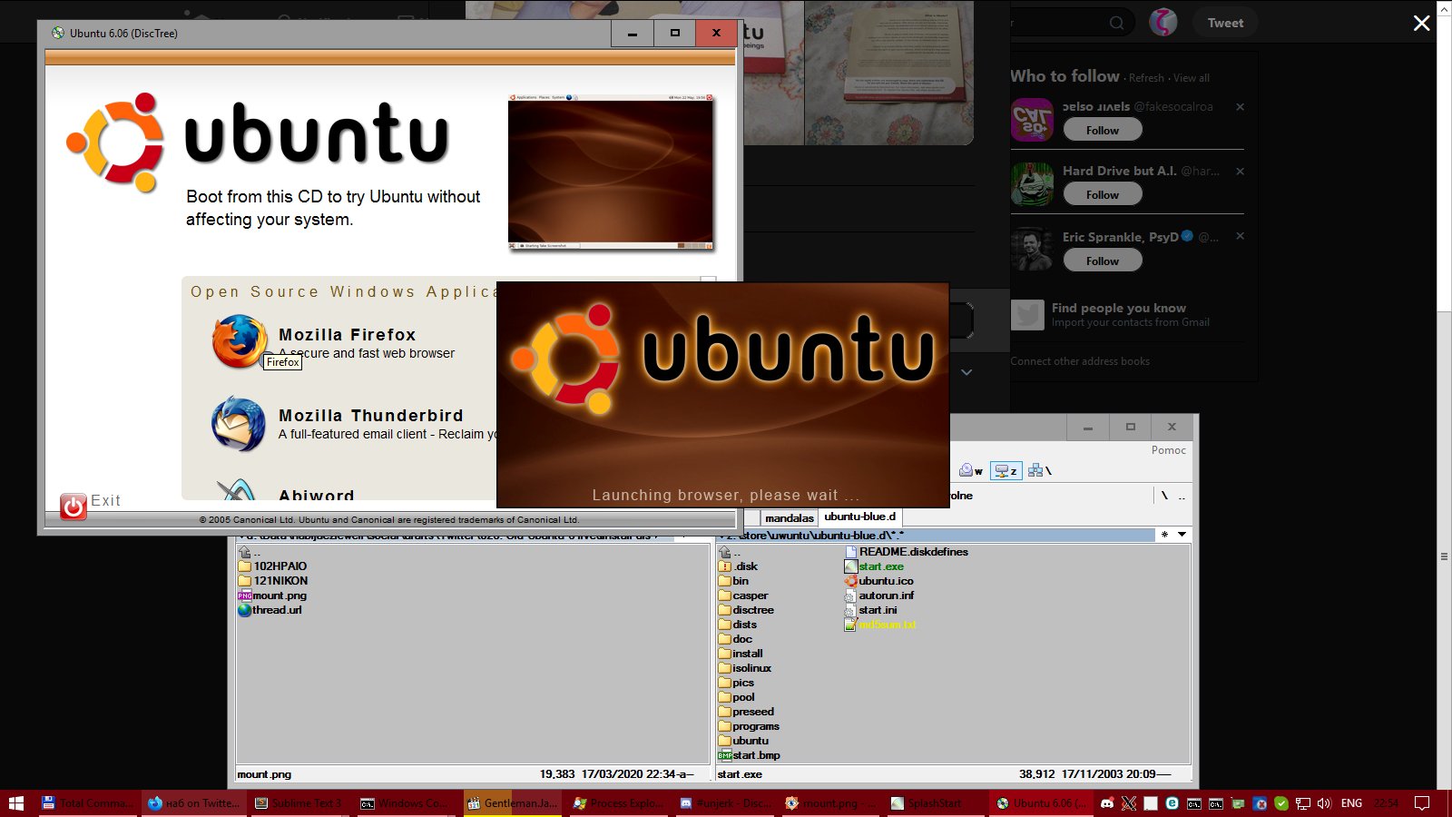Image resolution: width=1452 pixels, height=817 pixels.
Task: Click the ubuntu.ico file
Action: [x=886, y=581]
